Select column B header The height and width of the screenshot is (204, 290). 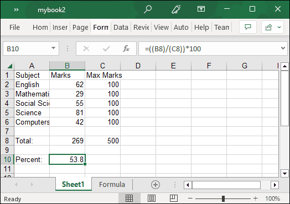pyautogui.click(x=68, y=66)
